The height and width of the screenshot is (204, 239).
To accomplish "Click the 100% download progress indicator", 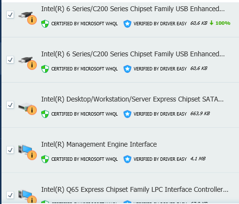I will [223, 23].
